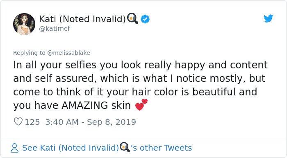
Task: Click the person silhouette icon in footer
Action: click(x=14, y=148)
